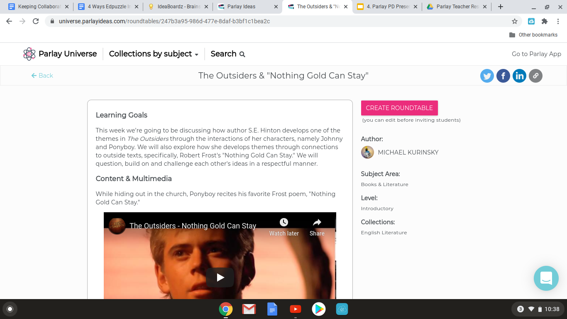Click the Parlay Universe atom logo

coord(29,54)
